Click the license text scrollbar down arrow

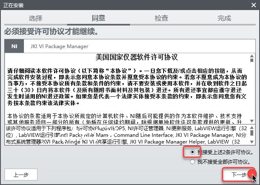252,121
